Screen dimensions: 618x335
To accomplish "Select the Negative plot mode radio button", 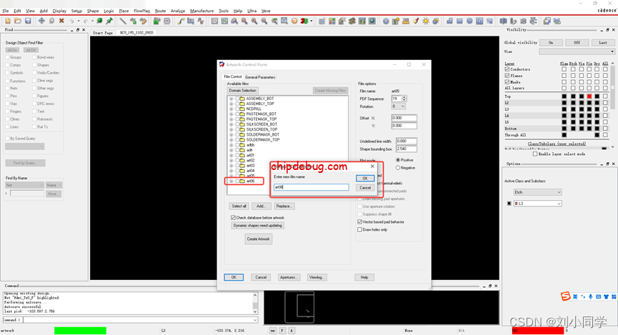I will click(x=398, y=168).
